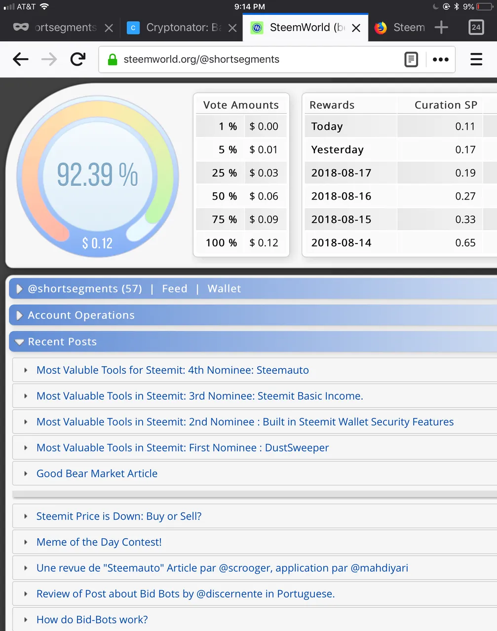Screen dimensions: 497x631
Task: Select the 1 % vote amount row
Action: click(241, 127)
